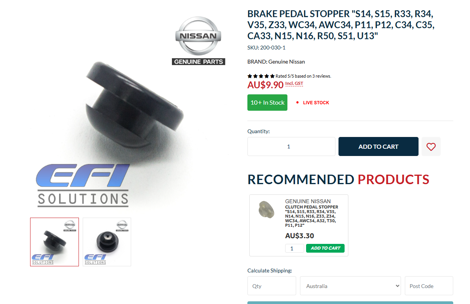Click the EFI Solutions watermark logo
The height and width of the screenshot is (304, 470).
point(83,186)
